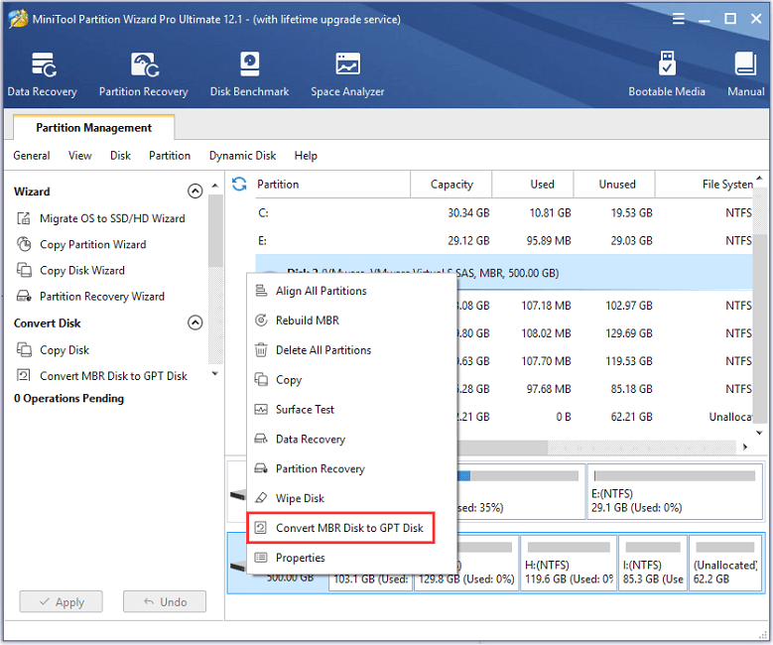The width and height of the screenshot is (773, 645).
Task: Select H:(NTFS) block in disk map
Action: [x=569, y=564]
